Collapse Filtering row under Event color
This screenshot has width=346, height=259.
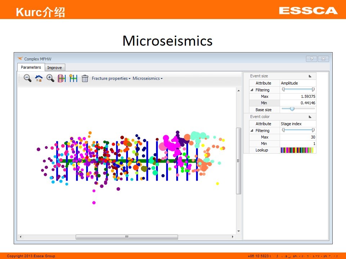[x=252, y=131]
